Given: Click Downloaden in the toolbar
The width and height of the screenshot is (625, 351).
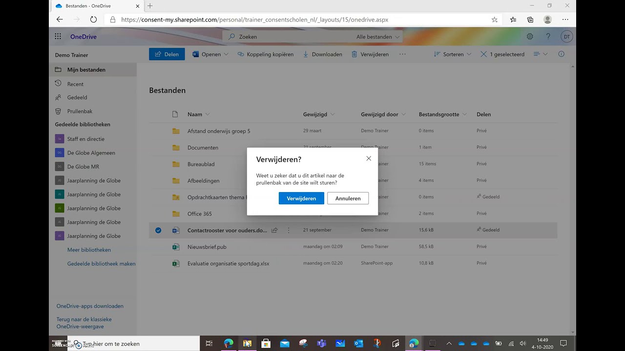Looking at the screenshot, I should click(x=322, y=54).
